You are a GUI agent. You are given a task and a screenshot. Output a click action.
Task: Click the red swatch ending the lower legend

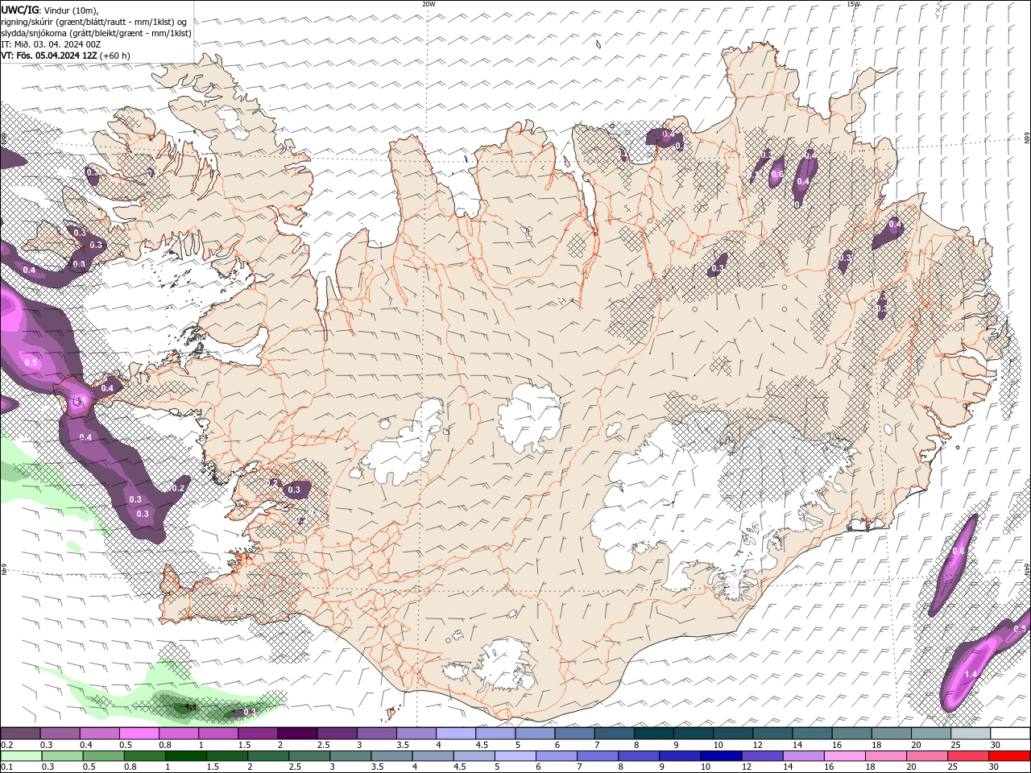pos(1009,756)
